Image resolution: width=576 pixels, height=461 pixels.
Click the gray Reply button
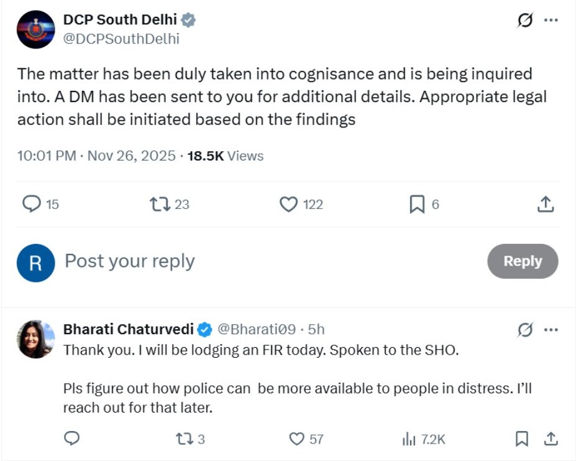(x=523, y=261)
